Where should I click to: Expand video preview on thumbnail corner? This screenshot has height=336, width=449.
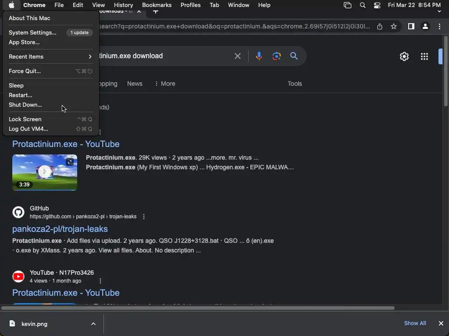pos(70,162)
